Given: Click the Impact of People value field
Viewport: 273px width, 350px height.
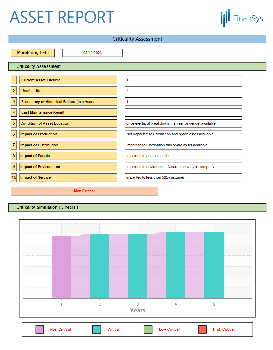Looking at the screenshot, I should point(183,156).
